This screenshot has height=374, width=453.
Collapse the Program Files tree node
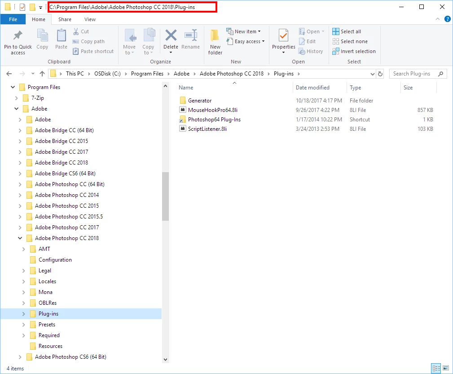[13, 87]
